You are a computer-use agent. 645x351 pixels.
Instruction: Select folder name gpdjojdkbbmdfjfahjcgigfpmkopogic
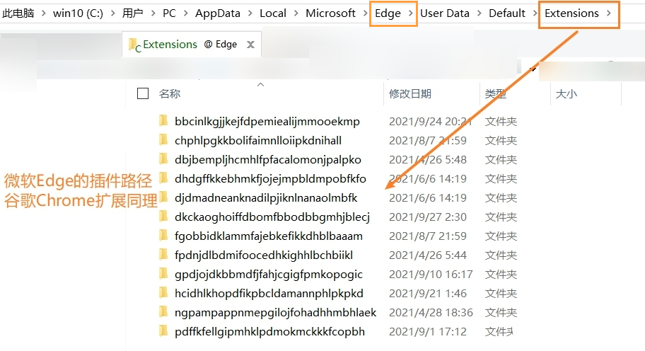269,274
